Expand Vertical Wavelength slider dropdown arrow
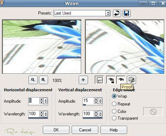This screenshot has height=136, width=166. tap(100, 114)
